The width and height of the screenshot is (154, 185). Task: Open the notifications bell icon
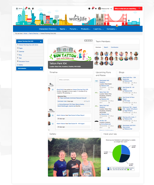26,8
